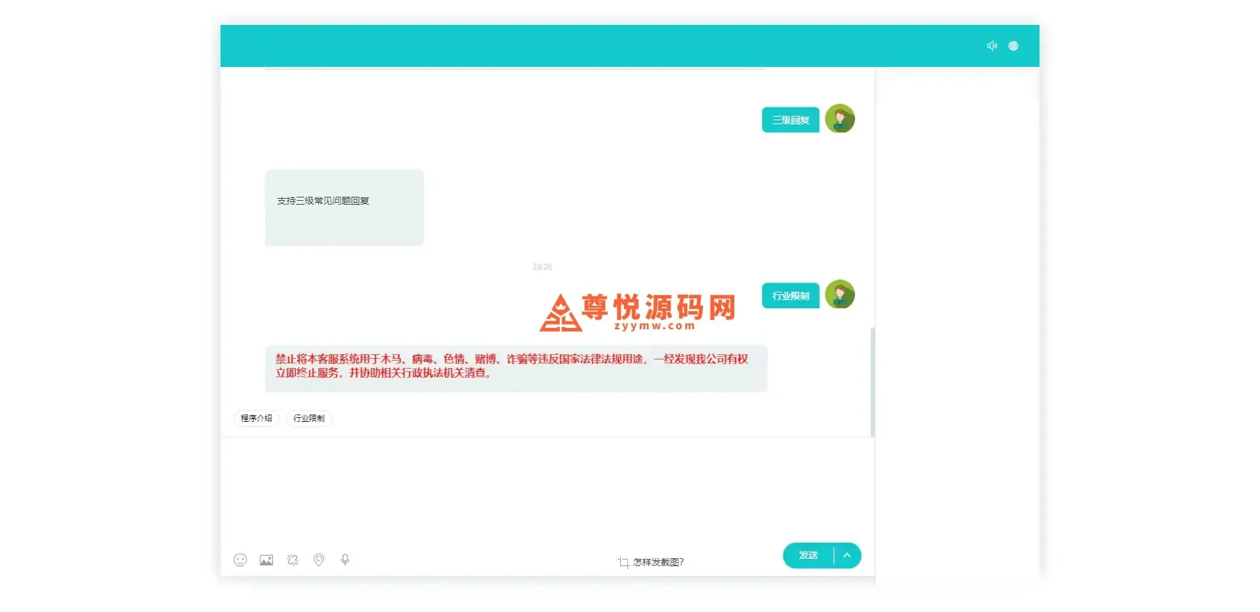
Task: Click the 支持三级常见问题回复 reply bubble
Action: [344, 207]
